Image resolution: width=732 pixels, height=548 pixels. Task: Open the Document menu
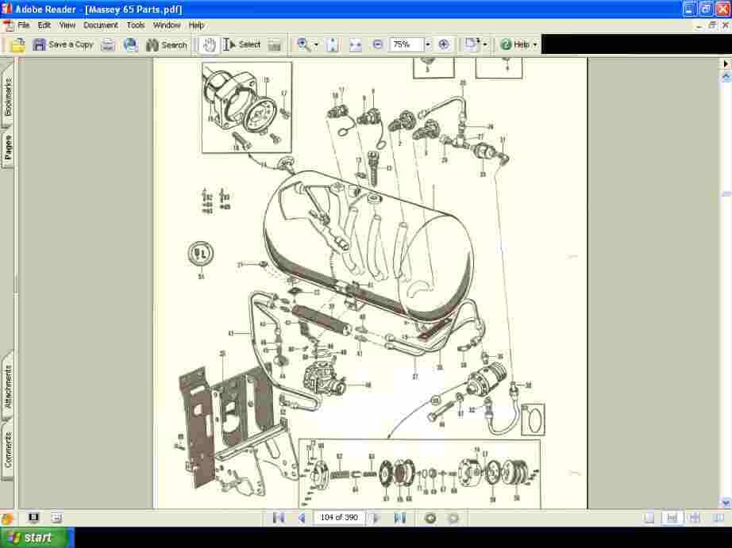100,25
